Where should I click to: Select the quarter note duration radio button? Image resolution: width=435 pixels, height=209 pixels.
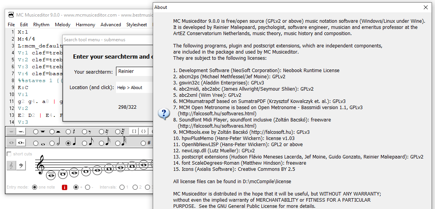pyautogui.click(x=68, y=143)
